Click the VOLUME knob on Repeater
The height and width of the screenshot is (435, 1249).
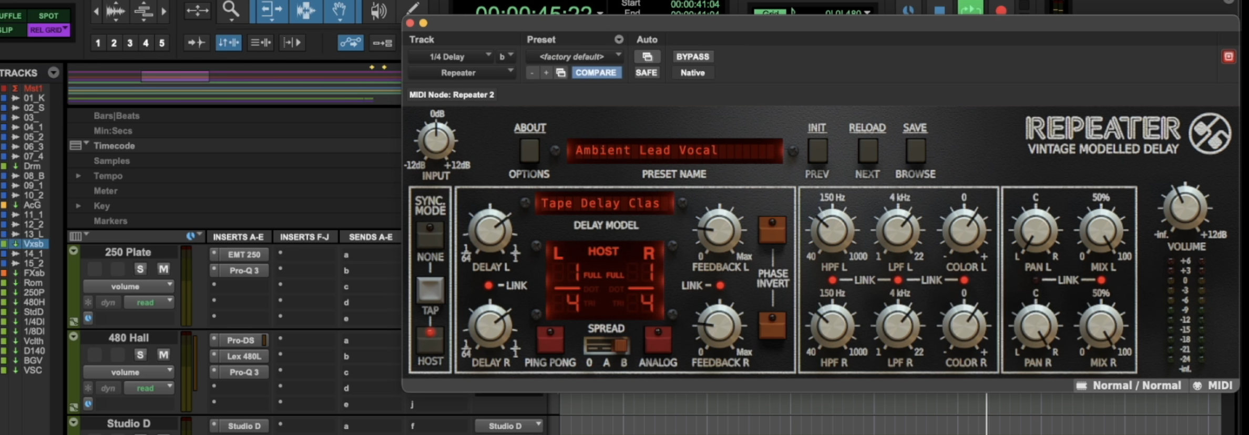tap(1185, 208)
